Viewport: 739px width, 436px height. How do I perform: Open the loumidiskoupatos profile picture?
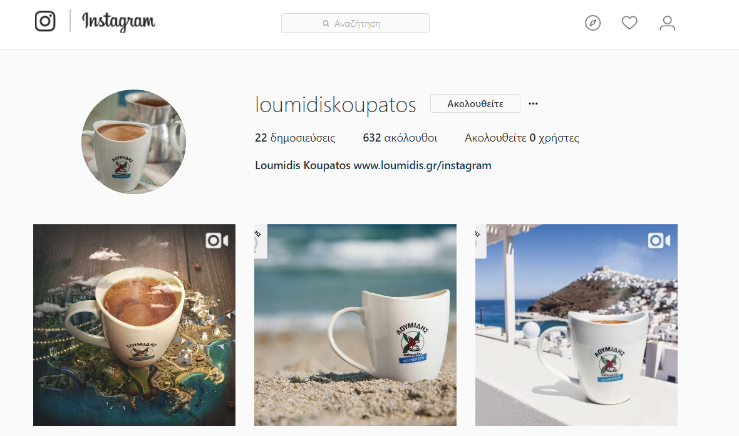(134, 142)
